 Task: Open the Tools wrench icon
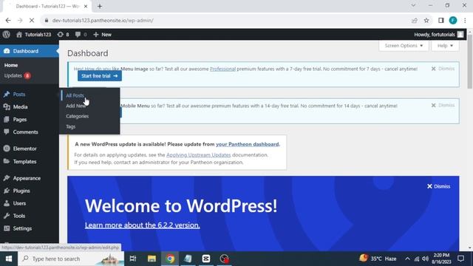point(7,216)
